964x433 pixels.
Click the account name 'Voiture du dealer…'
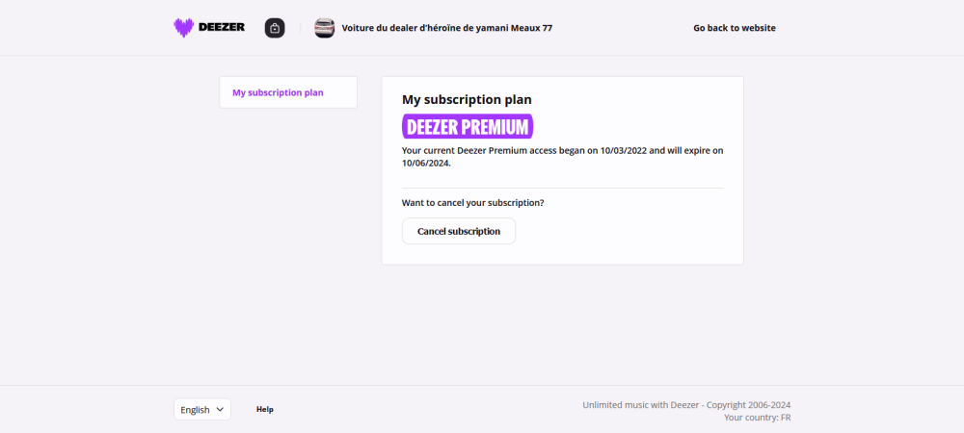447,28
